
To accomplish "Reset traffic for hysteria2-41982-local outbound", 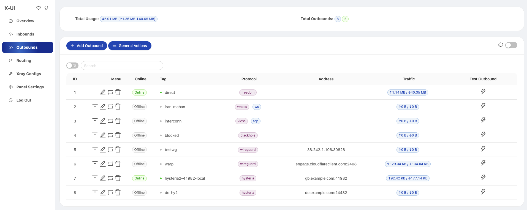I will pyautogui.click(x=110, y=178).
